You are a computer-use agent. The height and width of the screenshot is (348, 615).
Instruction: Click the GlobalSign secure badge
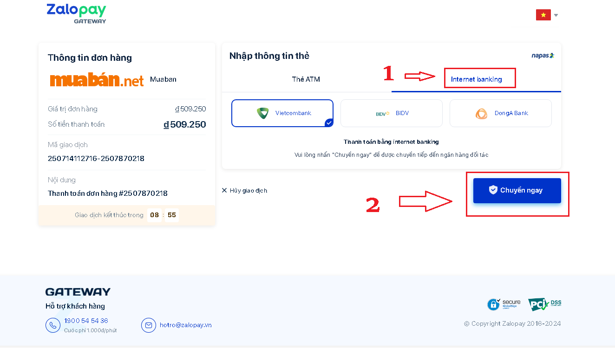(x=504, y=304)
